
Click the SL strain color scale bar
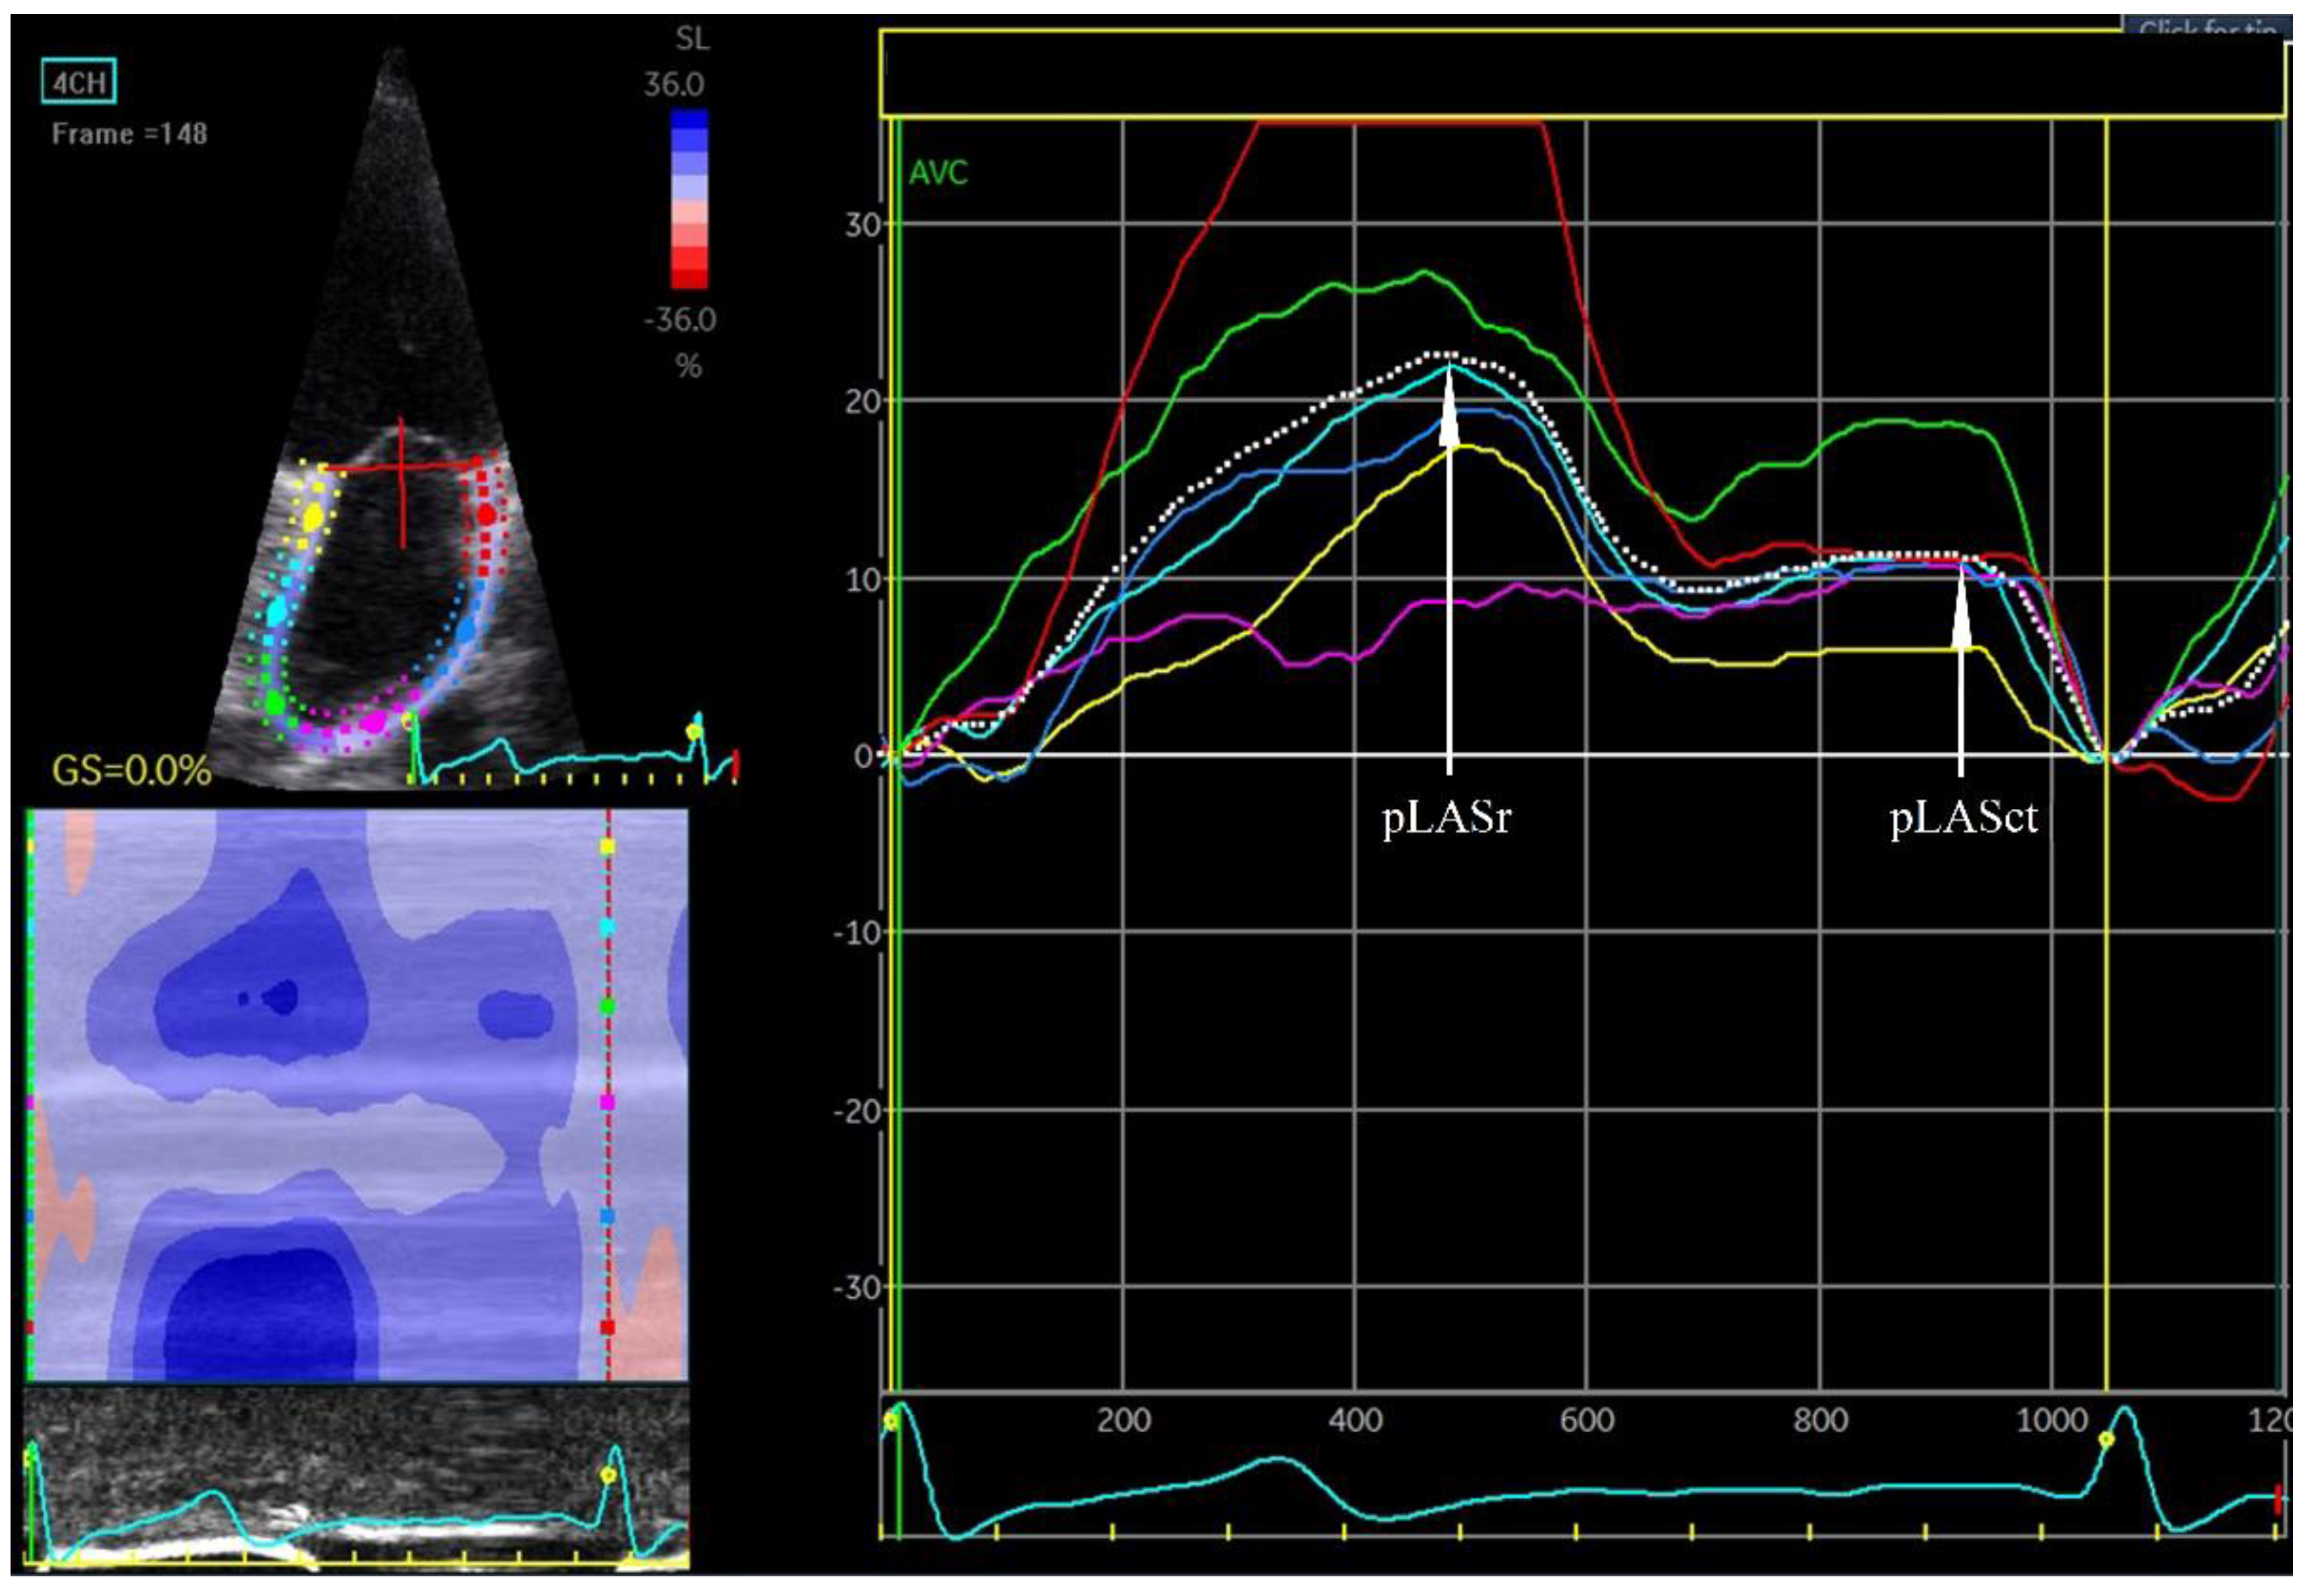[x=688, y=198]
